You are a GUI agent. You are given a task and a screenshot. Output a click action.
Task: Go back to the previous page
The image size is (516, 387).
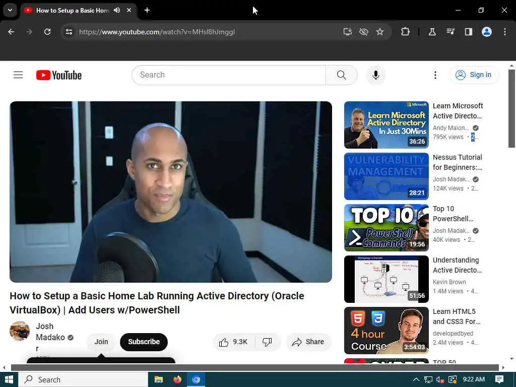11,32
